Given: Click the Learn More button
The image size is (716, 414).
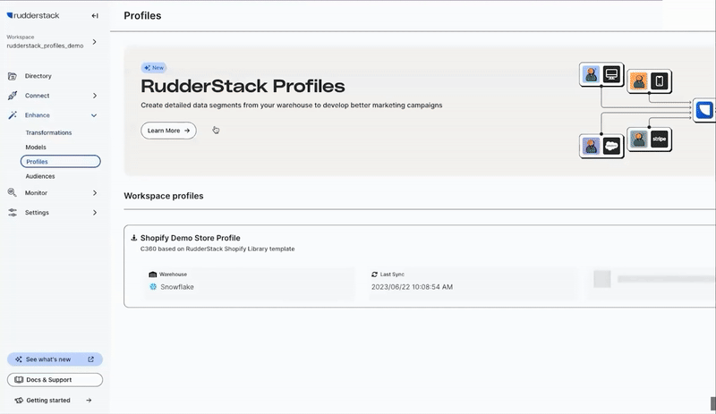Looking at the screenshot, I should click(168, 131).
